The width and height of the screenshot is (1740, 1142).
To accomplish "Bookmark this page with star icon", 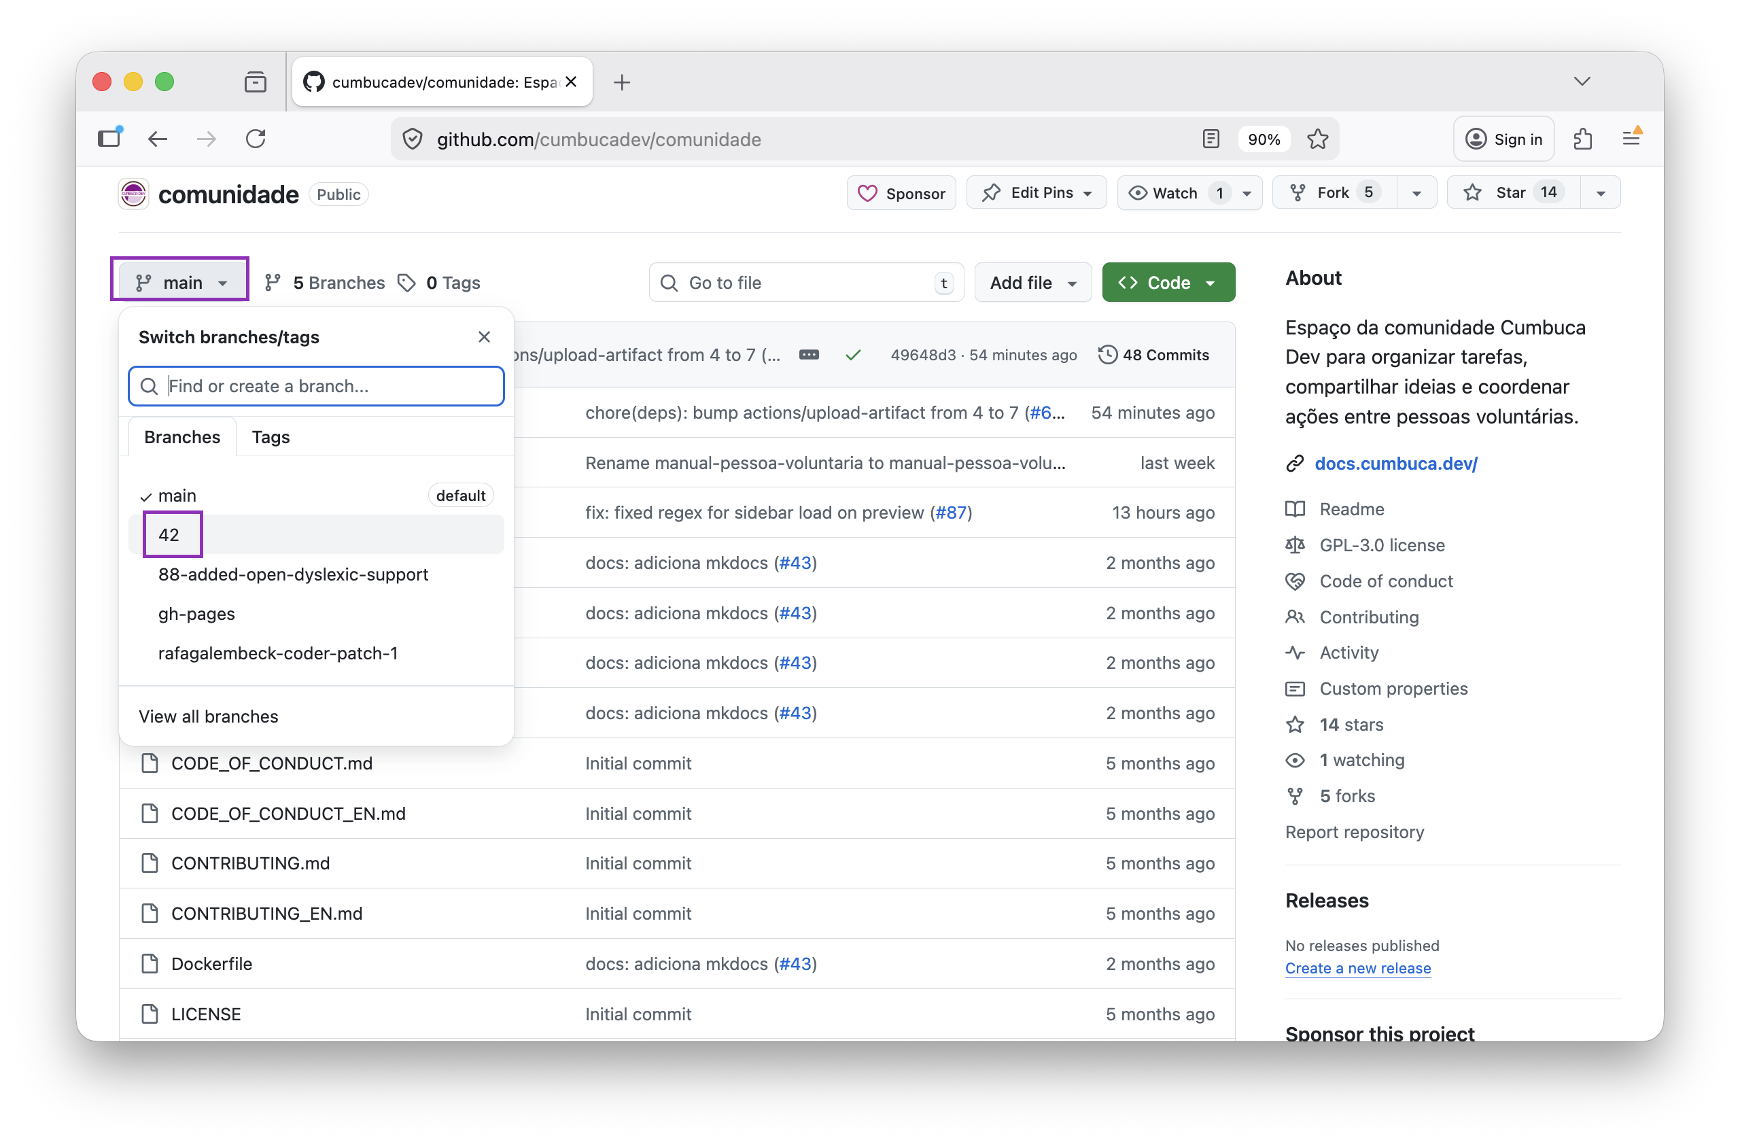I will point(1317,139).
